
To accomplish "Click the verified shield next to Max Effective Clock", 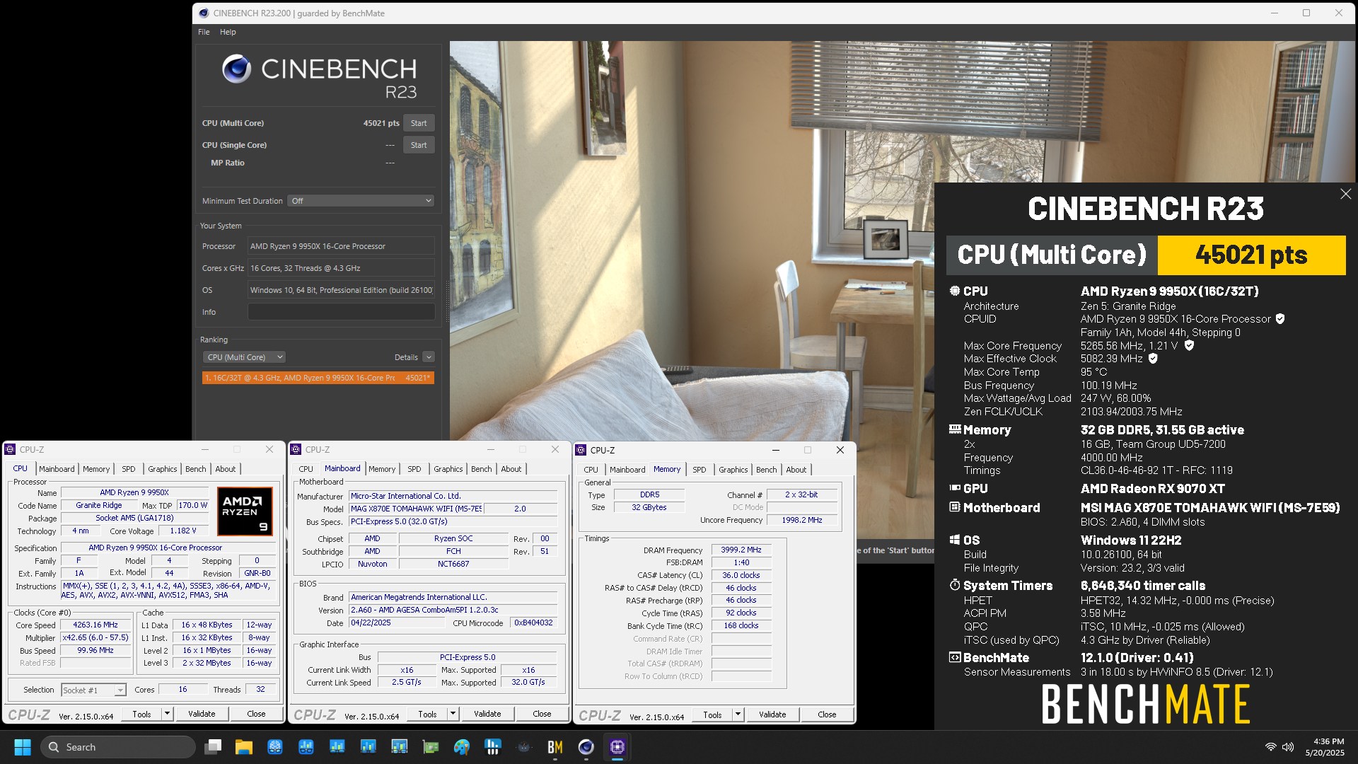I will coord(1153,359).
